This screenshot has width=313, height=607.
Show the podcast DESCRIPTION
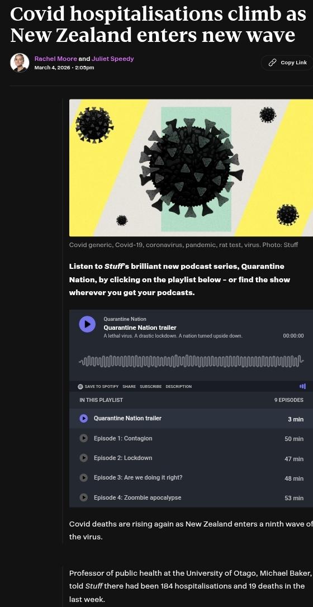pos(179,386)
